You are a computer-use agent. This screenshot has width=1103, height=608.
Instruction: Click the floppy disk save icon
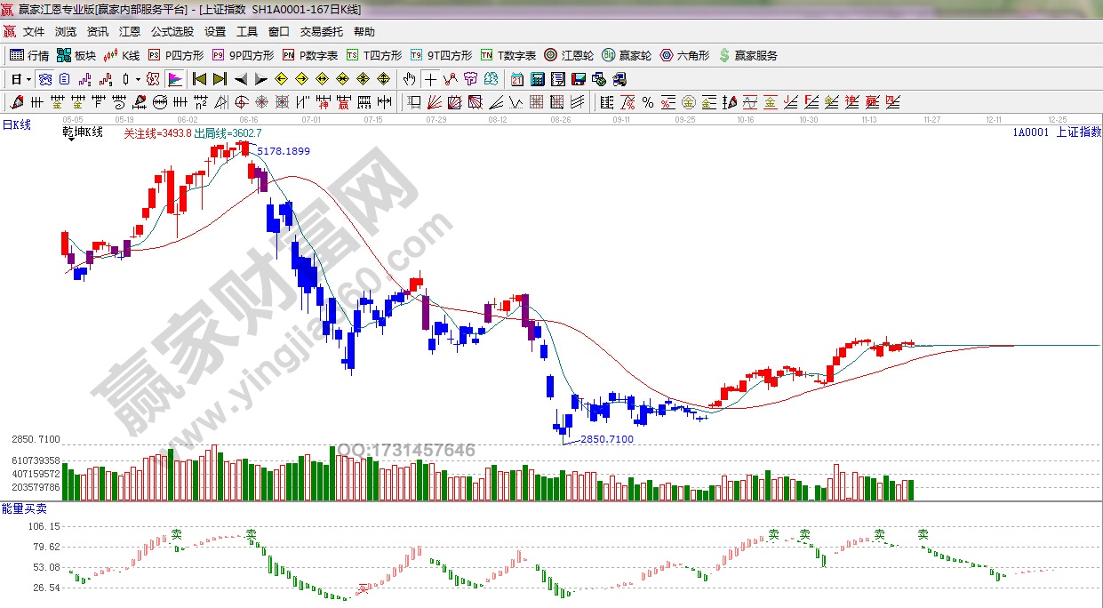(579, 79)
